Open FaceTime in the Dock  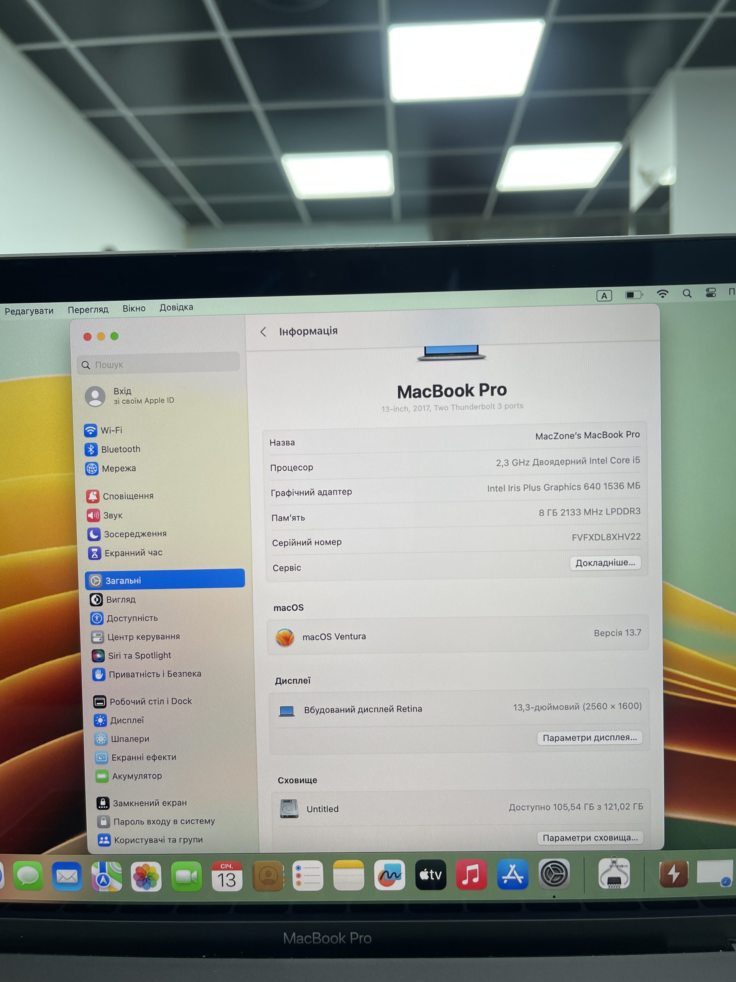pyautogui.click(x=186, y=877)
